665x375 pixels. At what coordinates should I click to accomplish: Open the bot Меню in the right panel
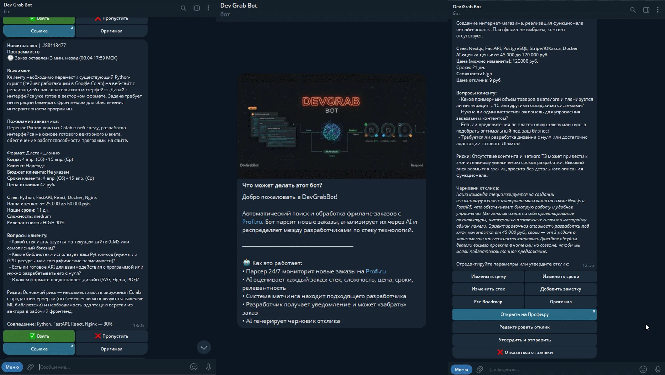pyautogui.click(x=461, y=369)
